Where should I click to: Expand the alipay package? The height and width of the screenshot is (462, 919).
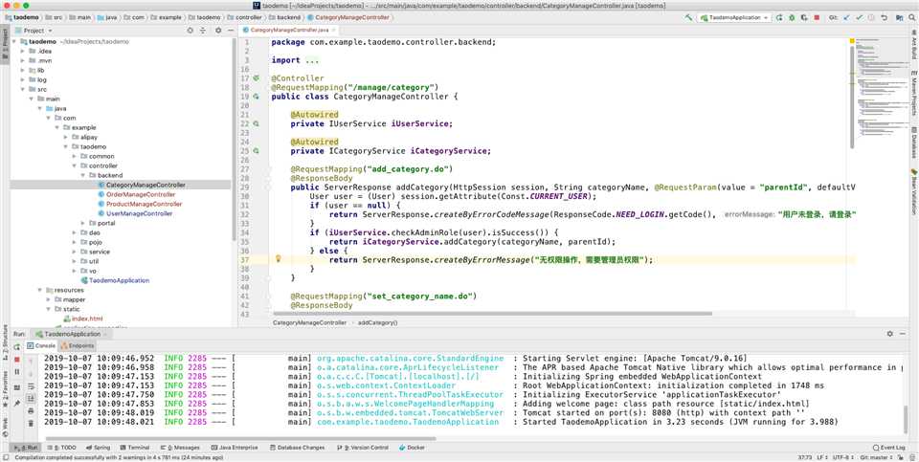(66, 137)
